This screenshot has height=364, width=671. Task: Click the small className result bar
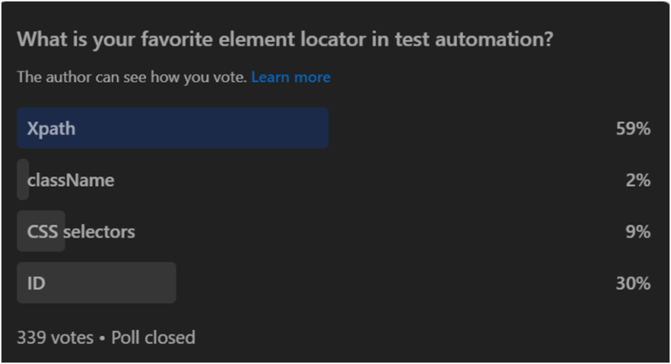point(23,181)
